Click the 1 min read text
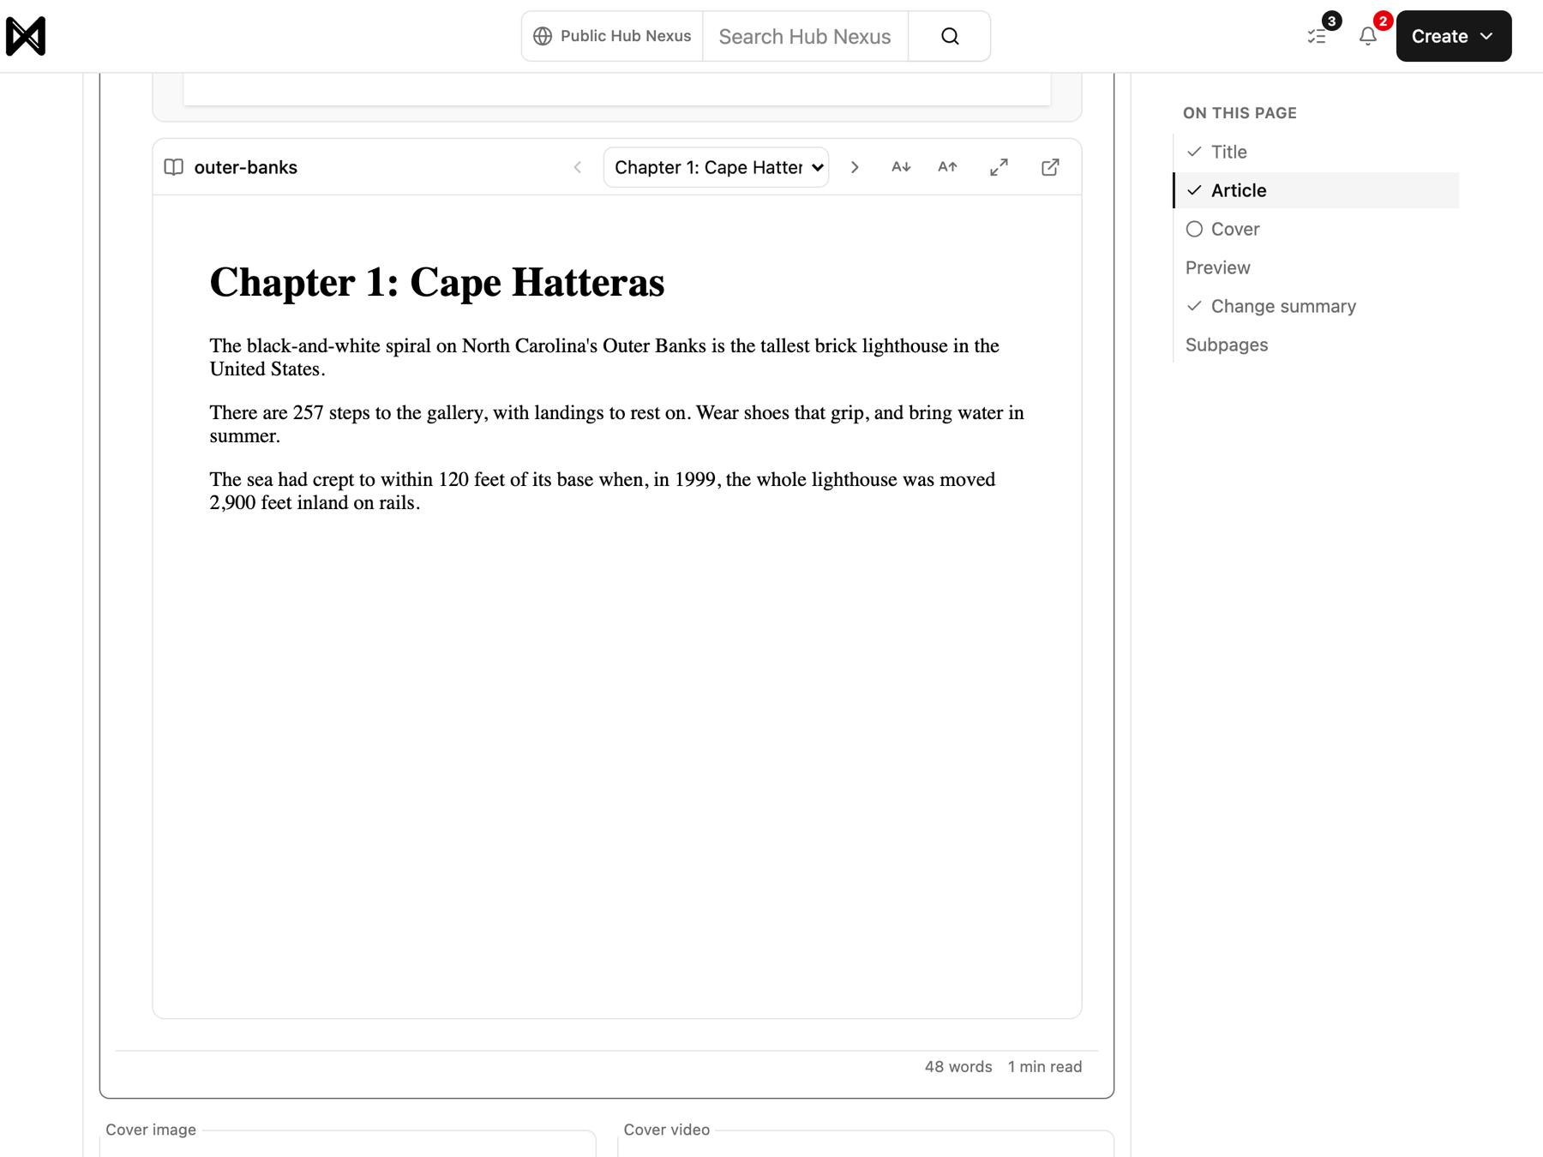The image size is (1543, 1157). (1045, 1067)
